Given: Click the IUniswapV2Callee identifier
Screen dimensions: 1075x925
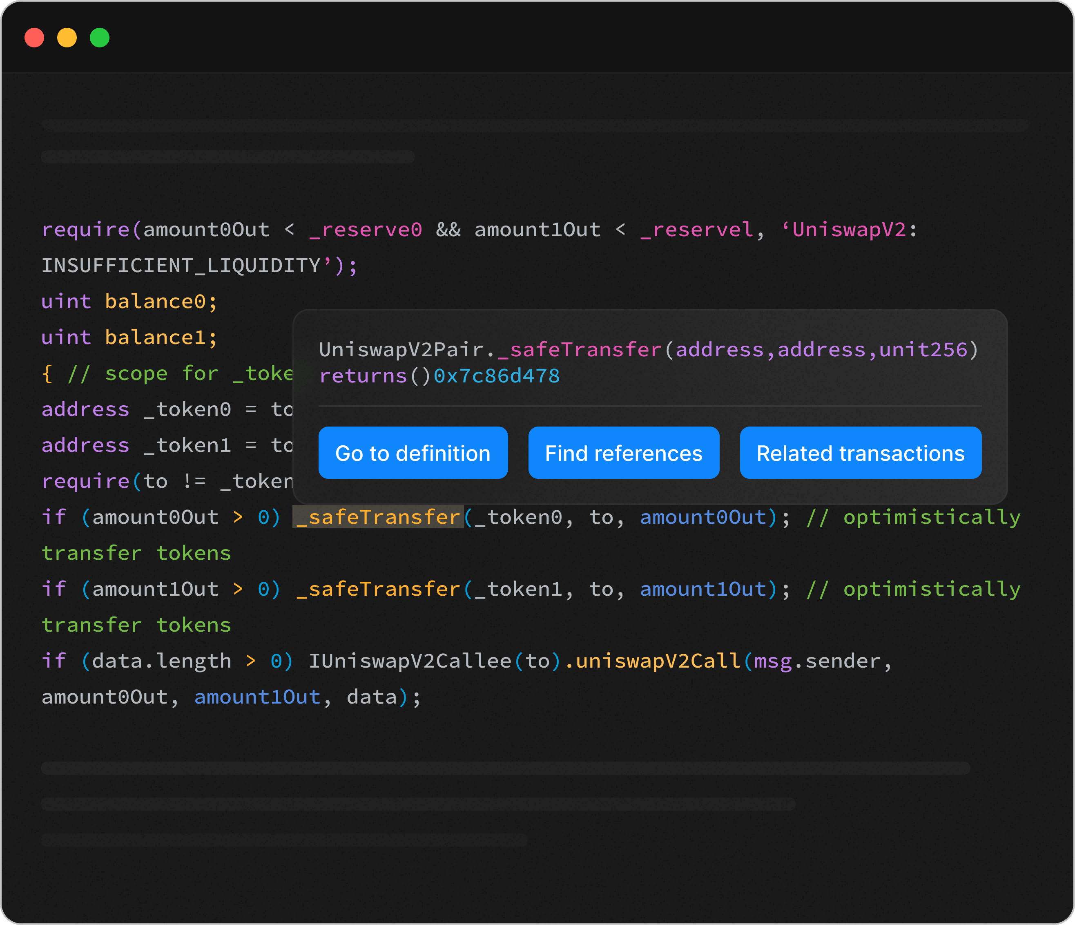Looking at the screenshot, I should pyautogui.click(x=410, y=661).
